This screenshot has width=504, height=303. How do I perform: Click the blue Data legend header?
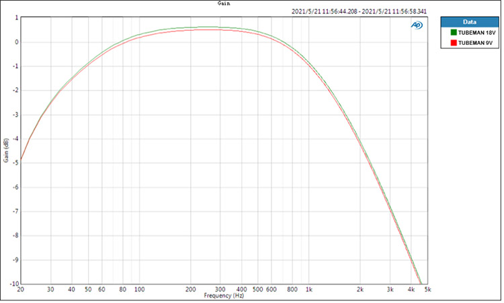[x=469, y=21]
